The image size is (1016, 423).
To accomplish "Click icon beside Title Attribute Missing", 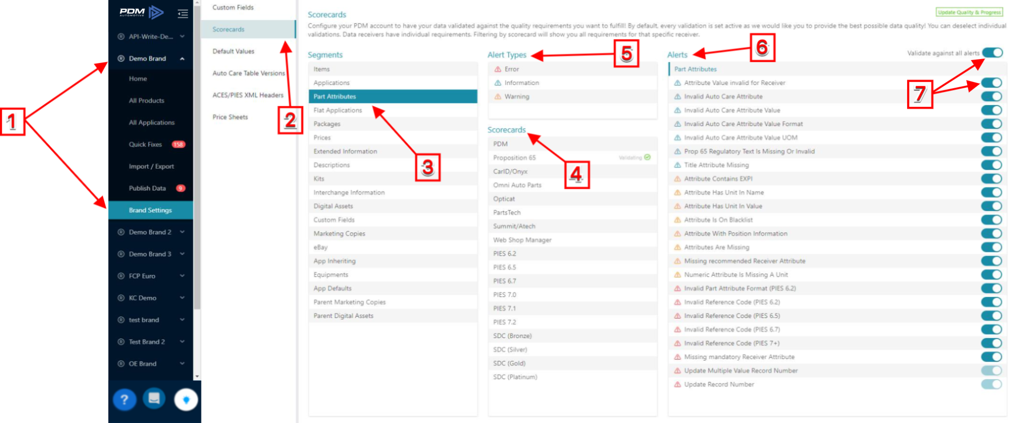I will pyautogui.click(x=677, y=165).
